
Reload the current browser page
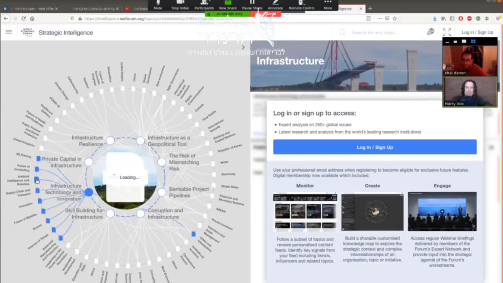(24, 18)
